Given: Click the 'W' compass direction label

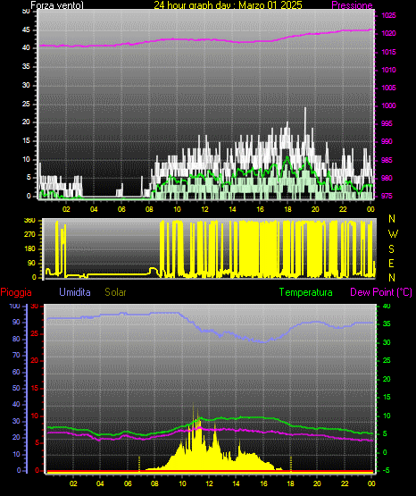Looking at the screenshot, I should coord(393,234).
